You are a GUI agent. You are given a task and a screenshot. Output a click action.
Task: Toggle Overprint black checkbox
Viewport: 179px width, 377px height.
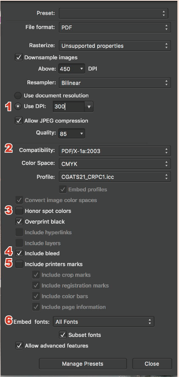pos(19,221)
